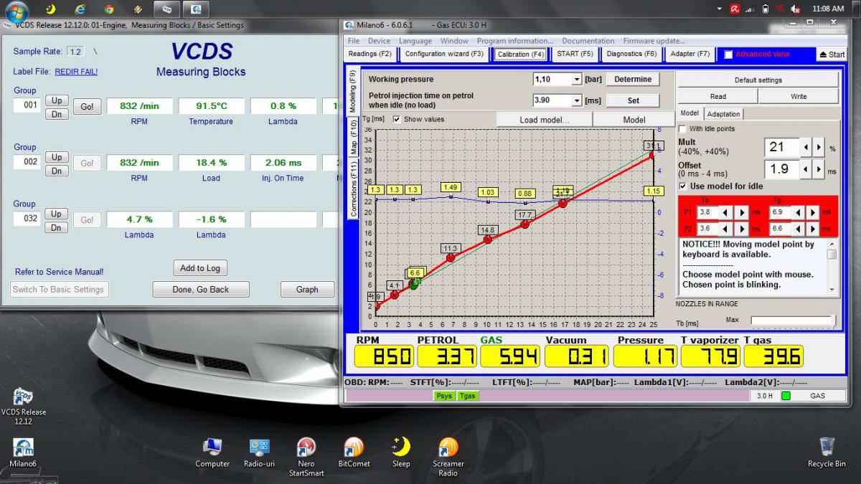This screenshot has height=484, width=861.
Task: Switch to the VCDS taskbar button
Action: click(167, 9)
